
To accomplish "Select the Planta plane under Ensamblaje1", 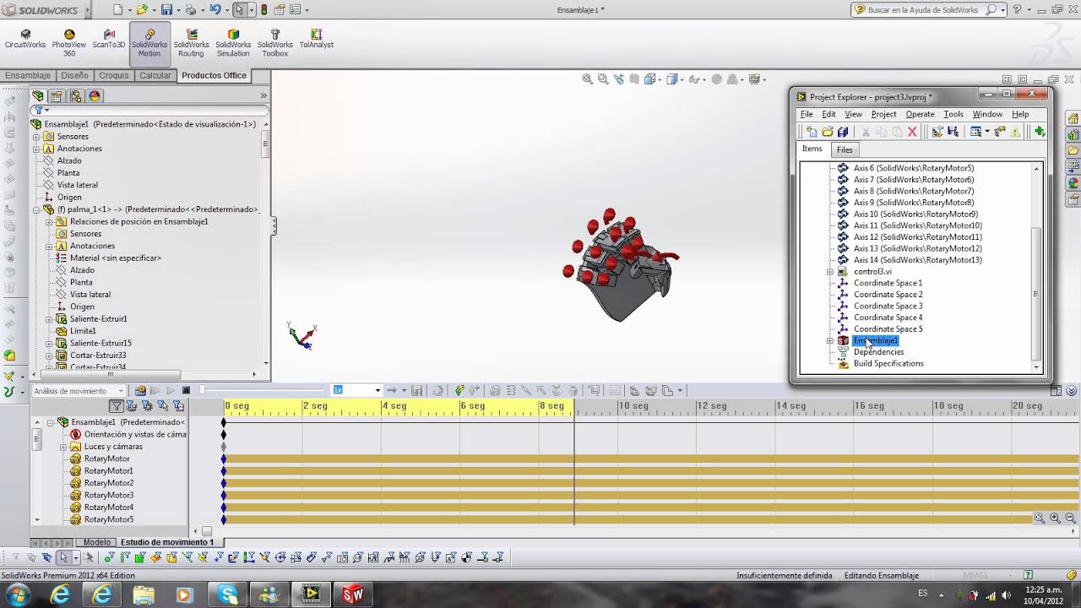I will point(68,173).
